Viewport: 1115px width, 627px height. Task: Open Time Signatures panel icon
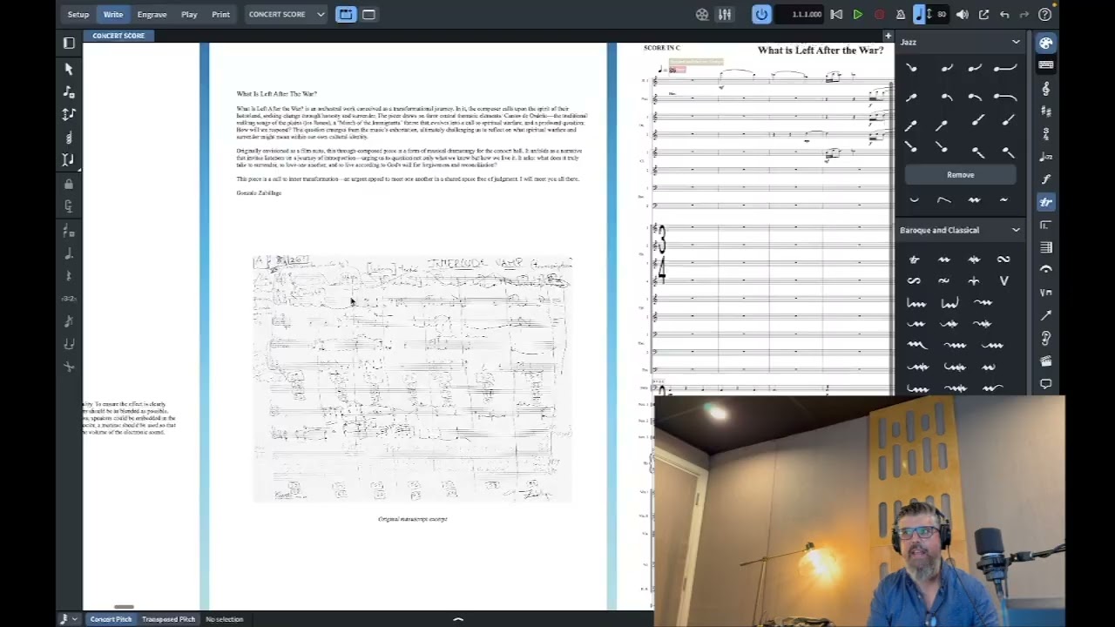click(1046, 134)
